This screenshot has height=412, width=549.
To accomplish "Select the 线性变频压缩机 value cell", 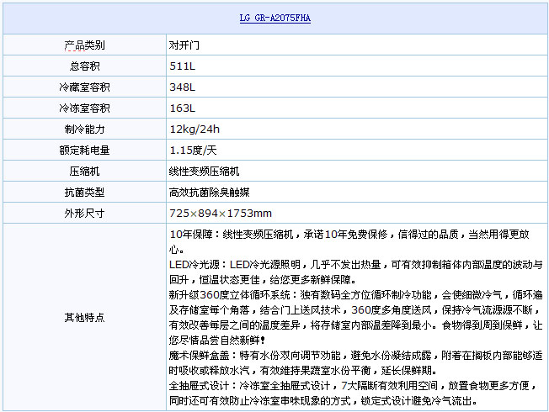I will [205, 171].
